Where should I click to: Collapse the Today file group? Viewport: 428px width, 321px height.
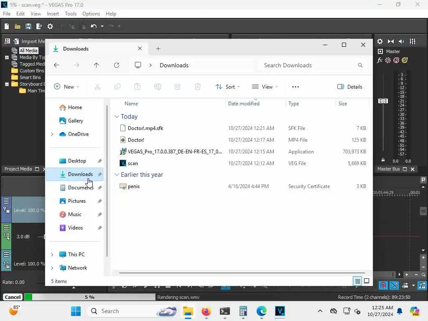[117, 117]
